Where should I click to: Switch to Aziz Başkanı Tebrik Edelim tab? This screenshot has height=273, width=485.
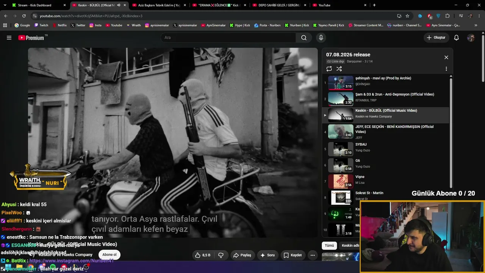[x=159, y=5]
